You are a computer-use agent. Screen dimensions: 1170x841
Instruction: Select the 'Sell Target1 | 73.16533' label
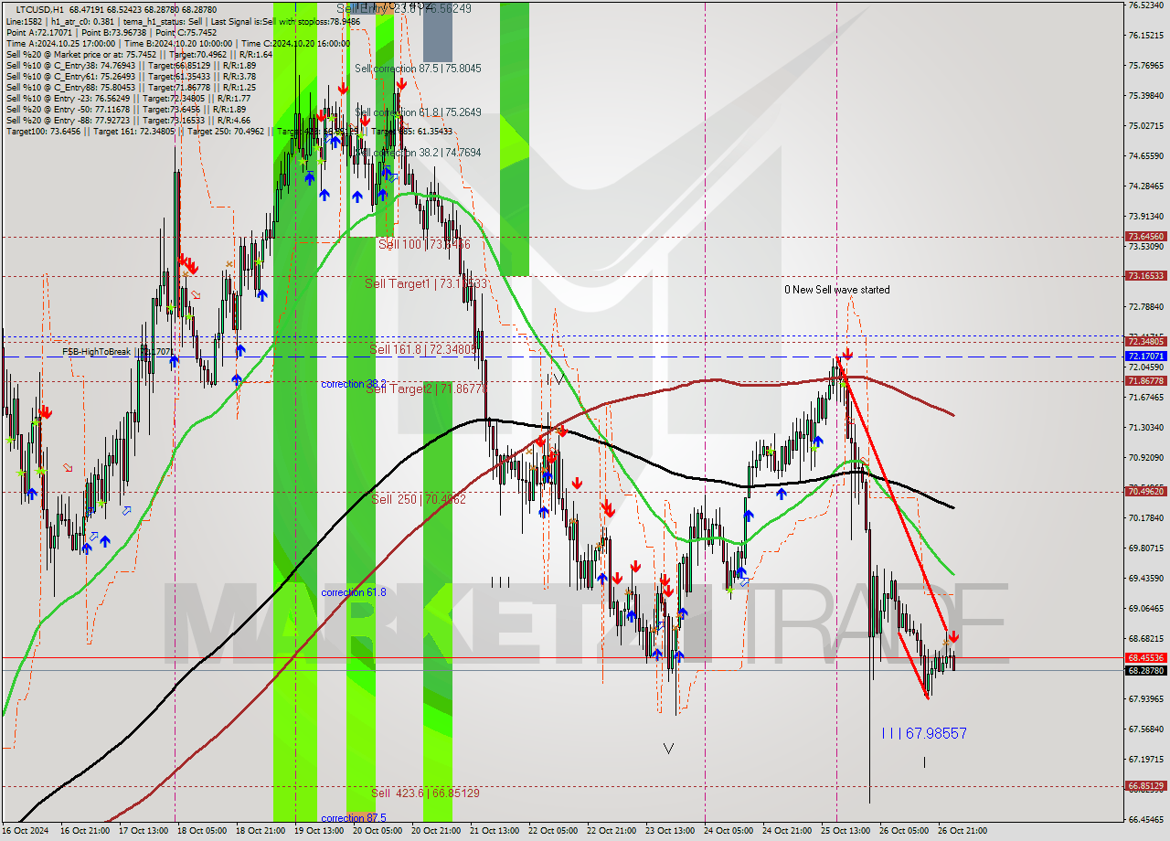pyautogui.click(x=426, y=283)
